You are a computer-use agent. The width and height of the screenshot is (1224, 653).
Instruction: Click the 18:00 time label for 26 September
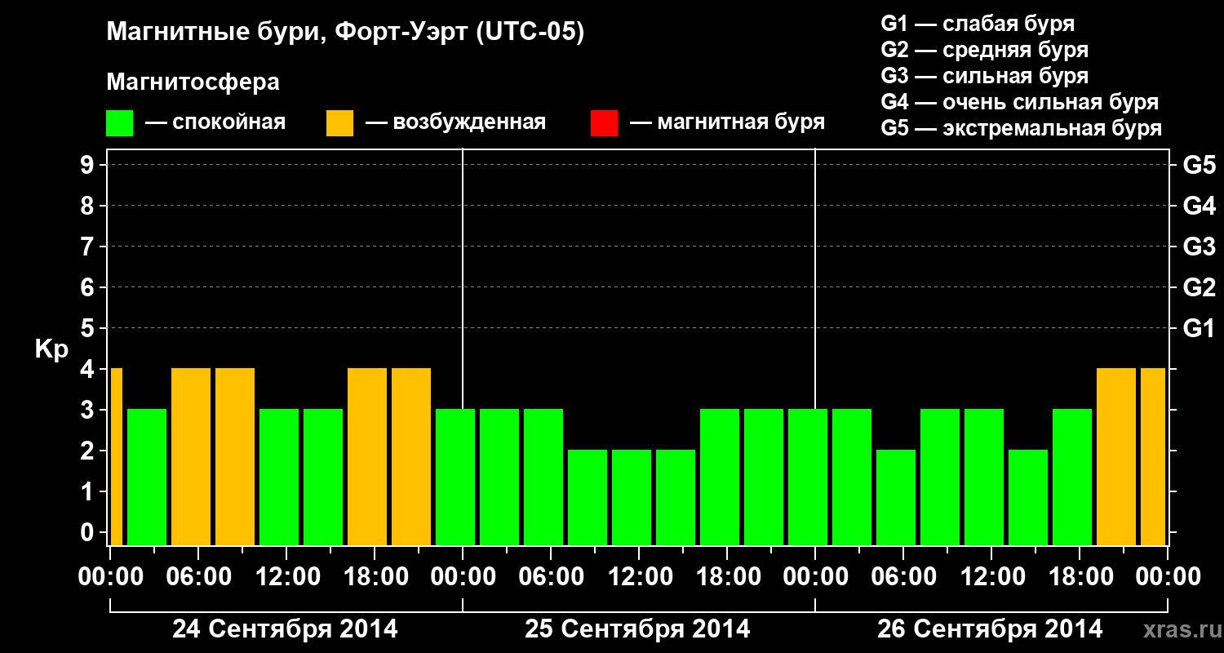[x=1080, y=577]
